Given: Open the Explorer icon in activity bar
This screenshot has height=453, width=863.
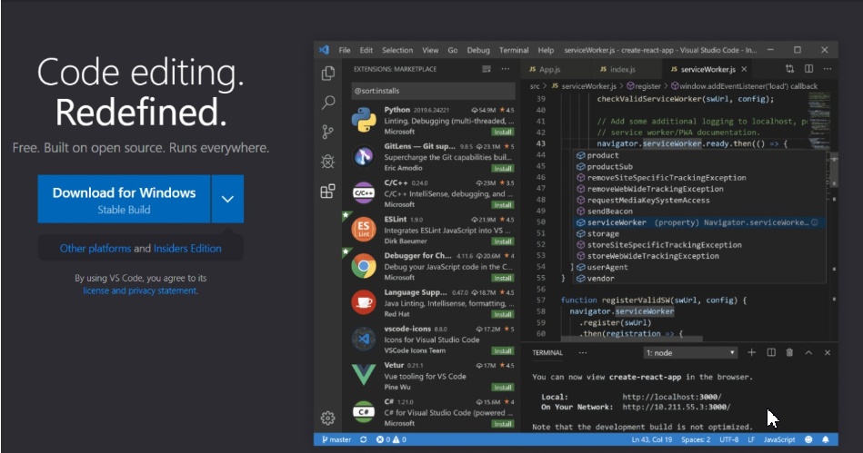Looking at the screenshot, I should point(328,74).
